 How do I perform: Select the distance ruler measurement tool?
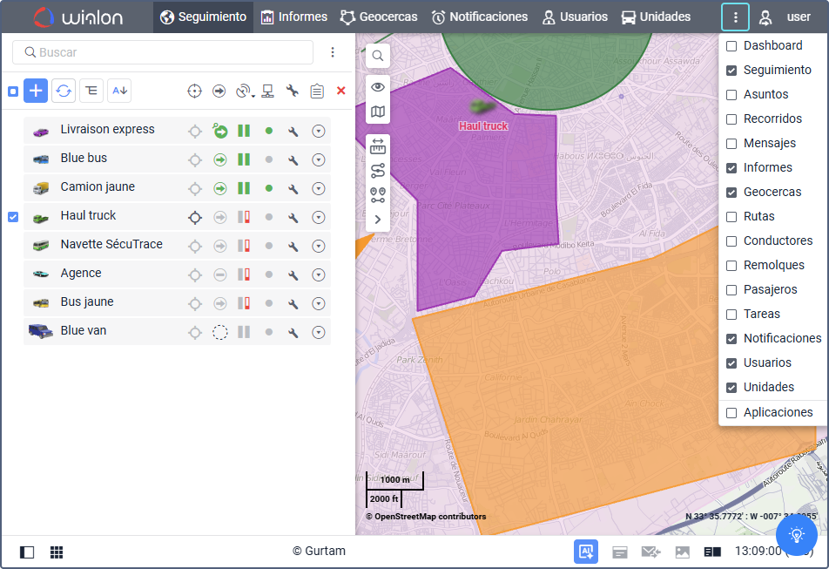(x=378, y=146)
